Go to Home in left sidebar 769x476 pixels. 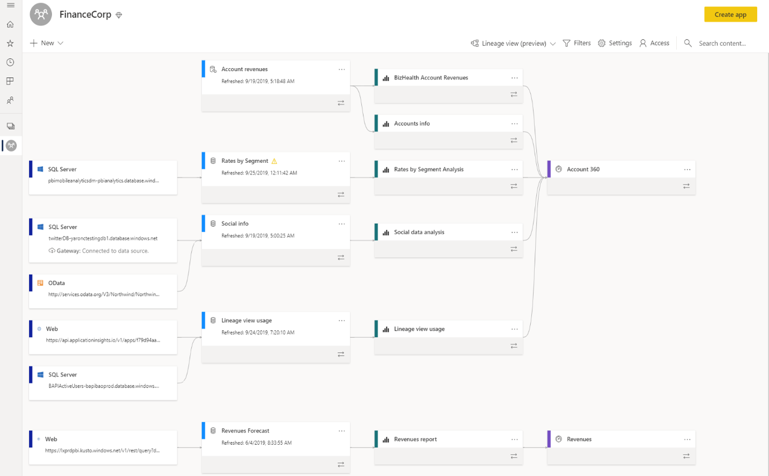(x=10, y=25)
